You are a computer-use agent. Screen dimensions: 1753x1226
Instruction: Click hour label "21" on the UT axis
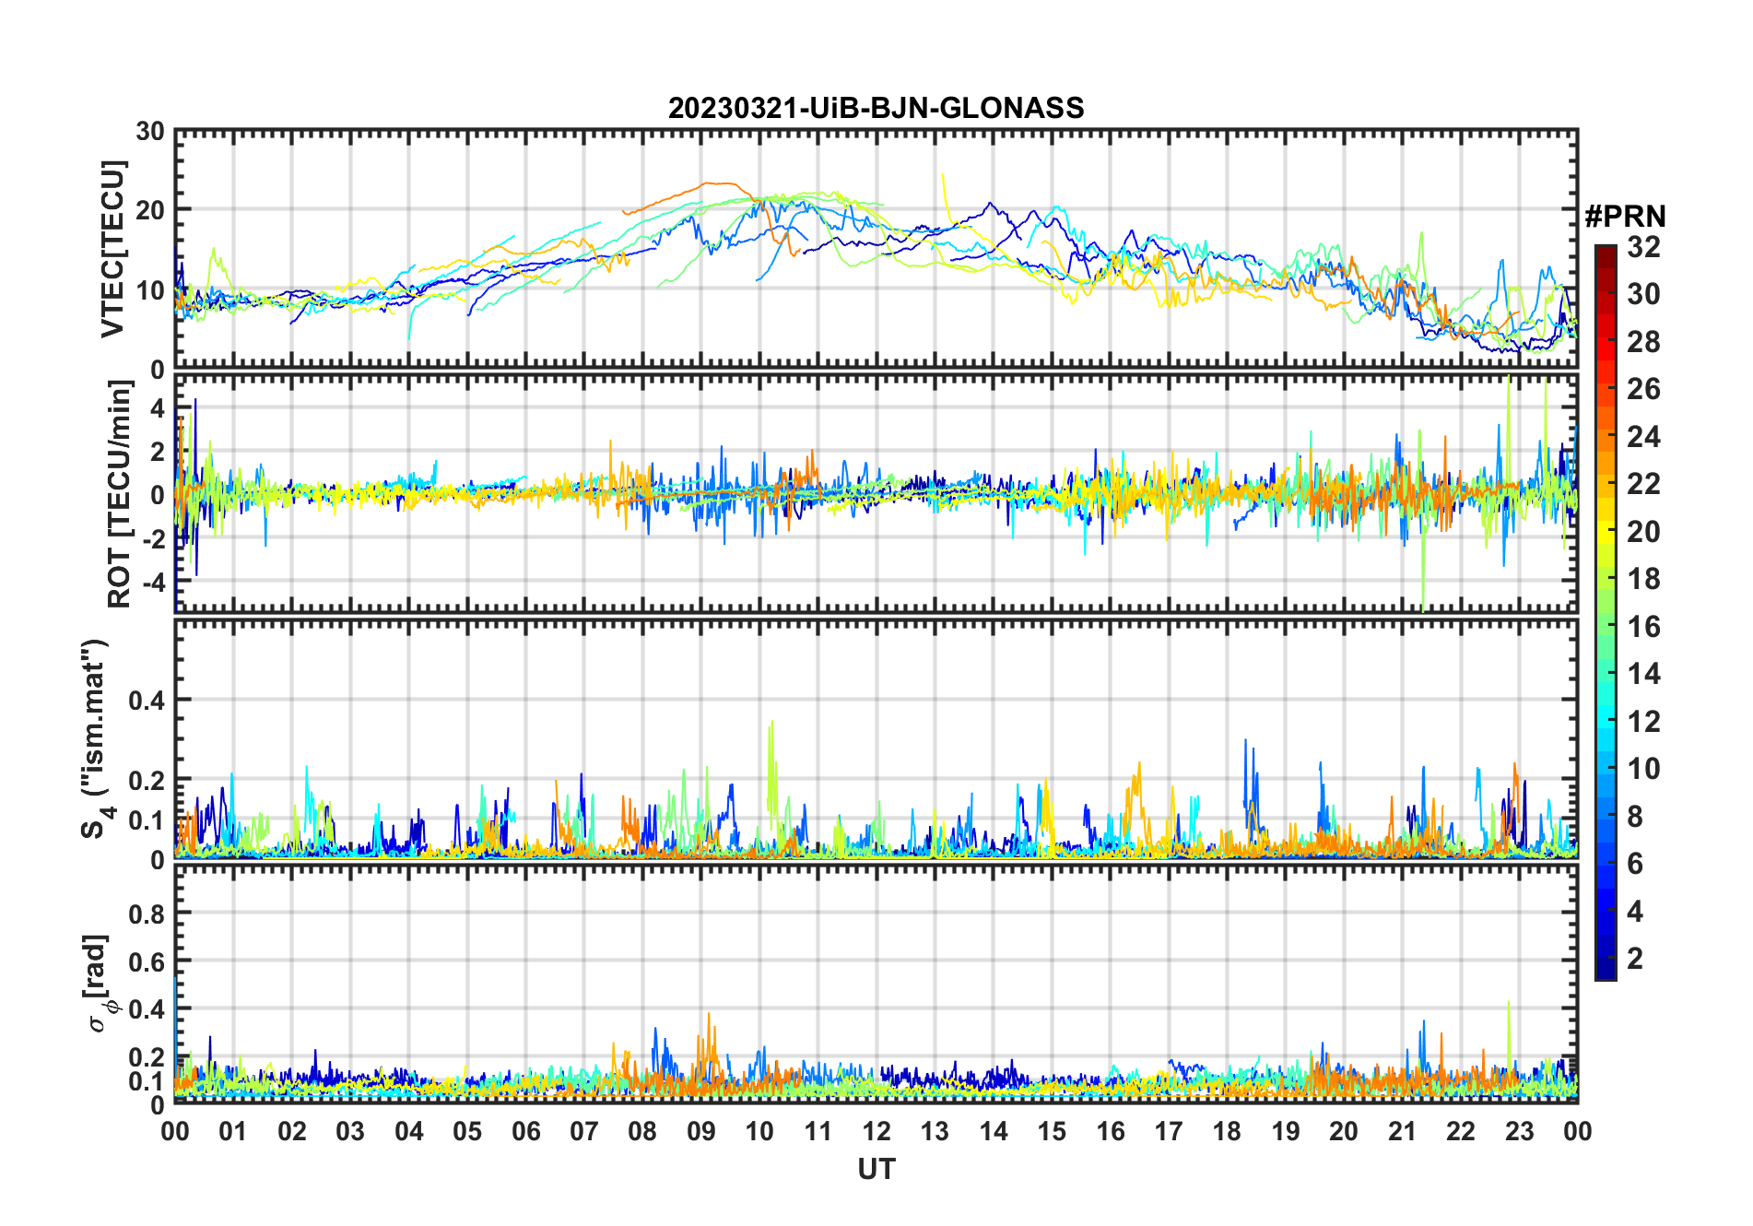(1402, 1131)
